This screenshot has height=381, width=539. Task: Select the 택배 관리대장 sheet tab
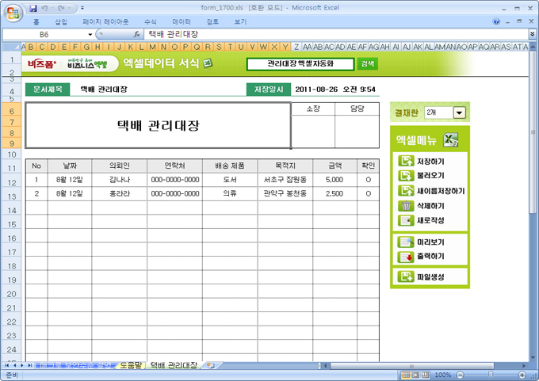point(174,365)
